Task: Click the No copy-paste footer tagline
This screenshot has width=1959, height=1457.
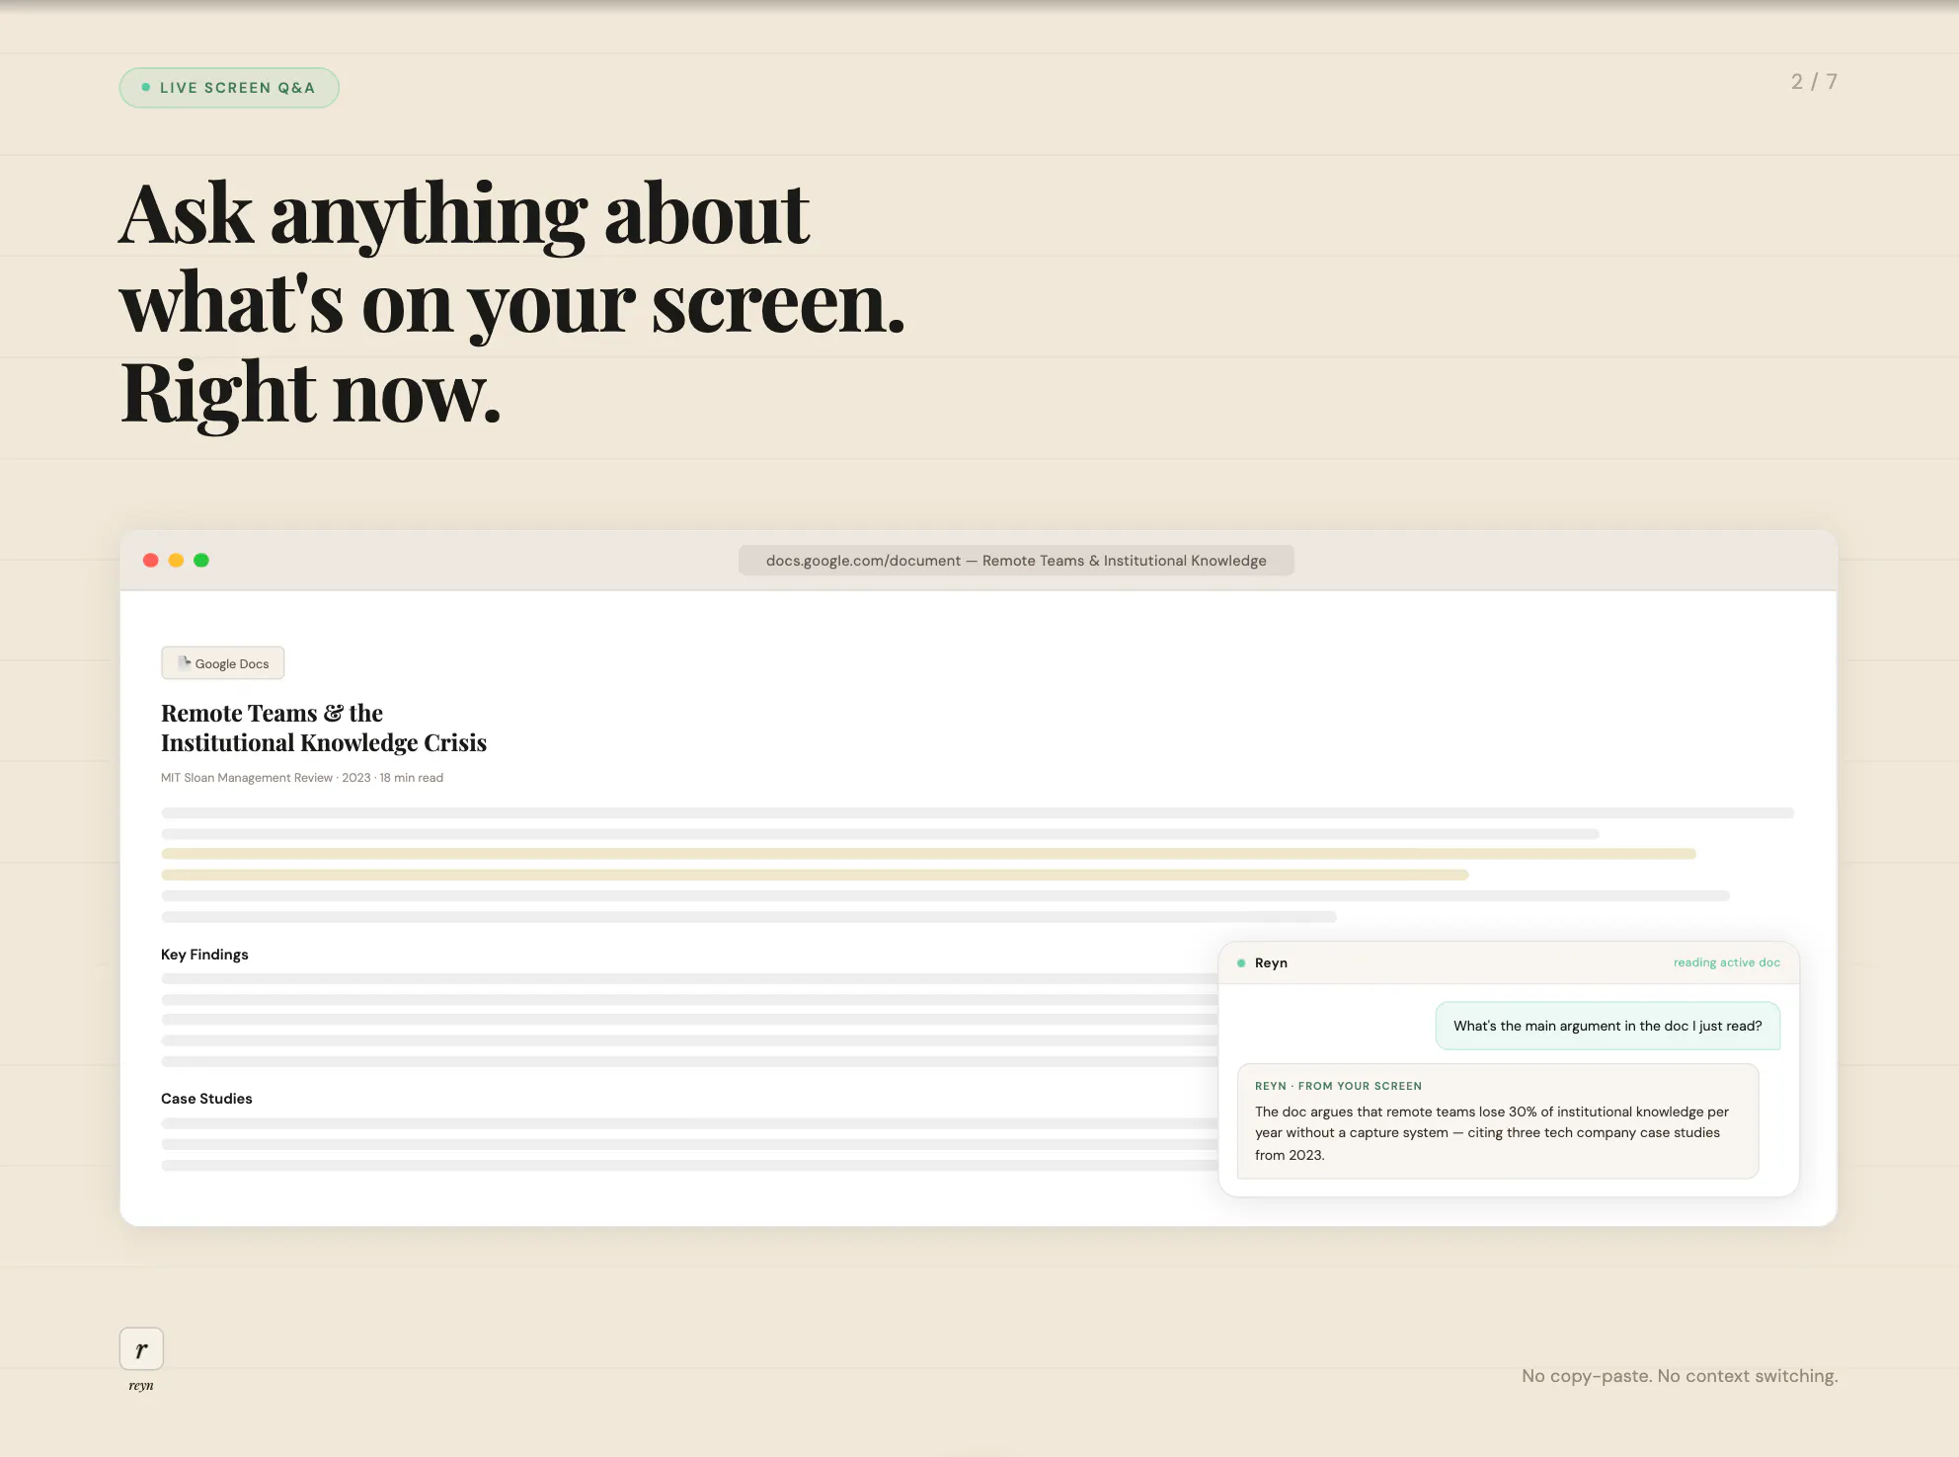Action: pyautogui.click(x=1680, y=1376)
